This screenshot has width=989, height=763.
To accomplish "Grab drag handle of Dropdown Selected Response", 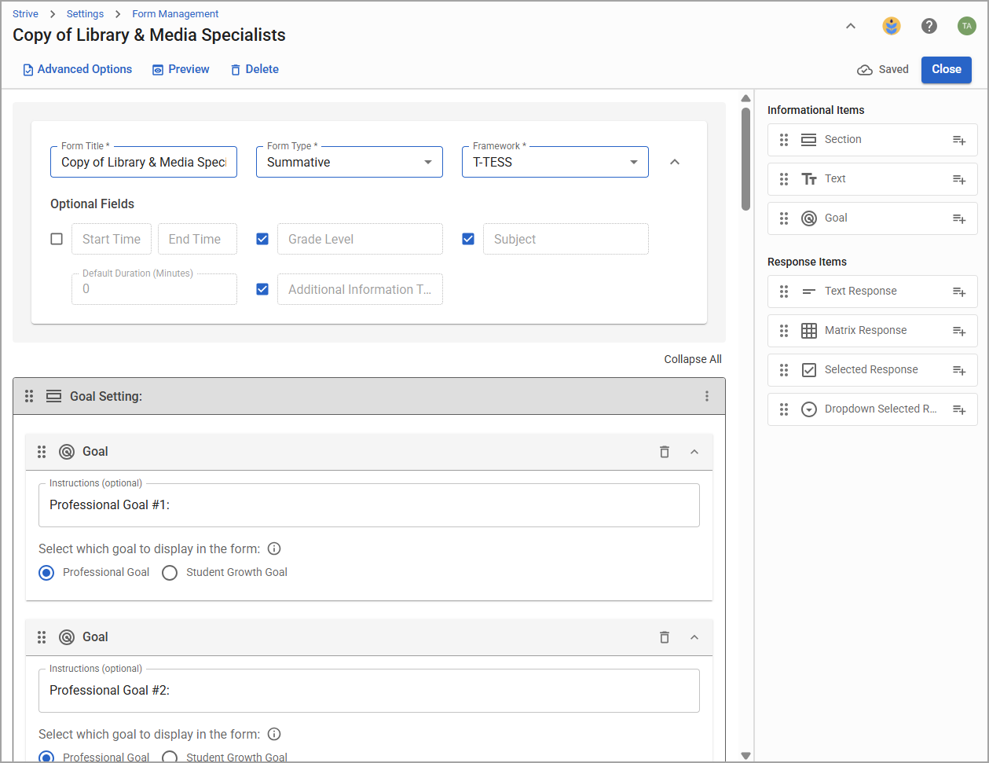I will pos(784,409).
